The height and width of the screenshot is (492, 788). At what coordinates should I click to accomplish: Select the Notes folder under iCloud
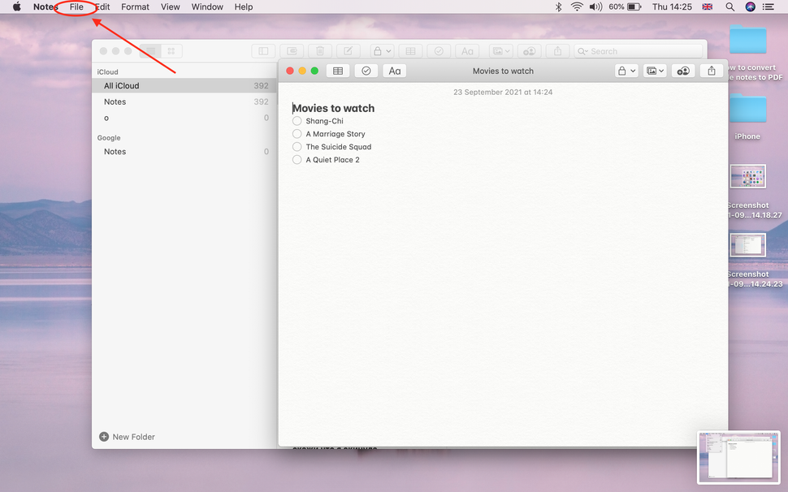pos(184,102)
